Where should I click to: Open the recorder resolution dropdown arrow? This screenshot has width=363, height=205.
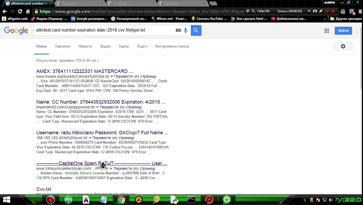(309, 11)
